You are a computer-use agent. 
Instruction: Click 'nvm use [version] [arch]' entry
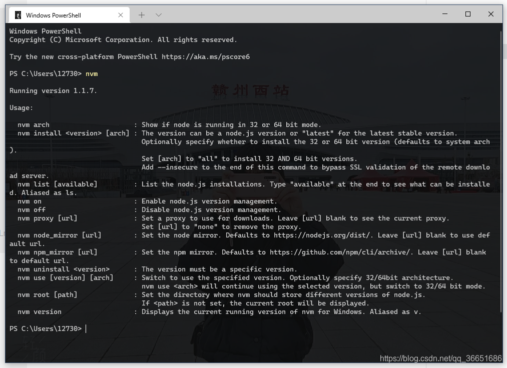[x=66, y=278]
